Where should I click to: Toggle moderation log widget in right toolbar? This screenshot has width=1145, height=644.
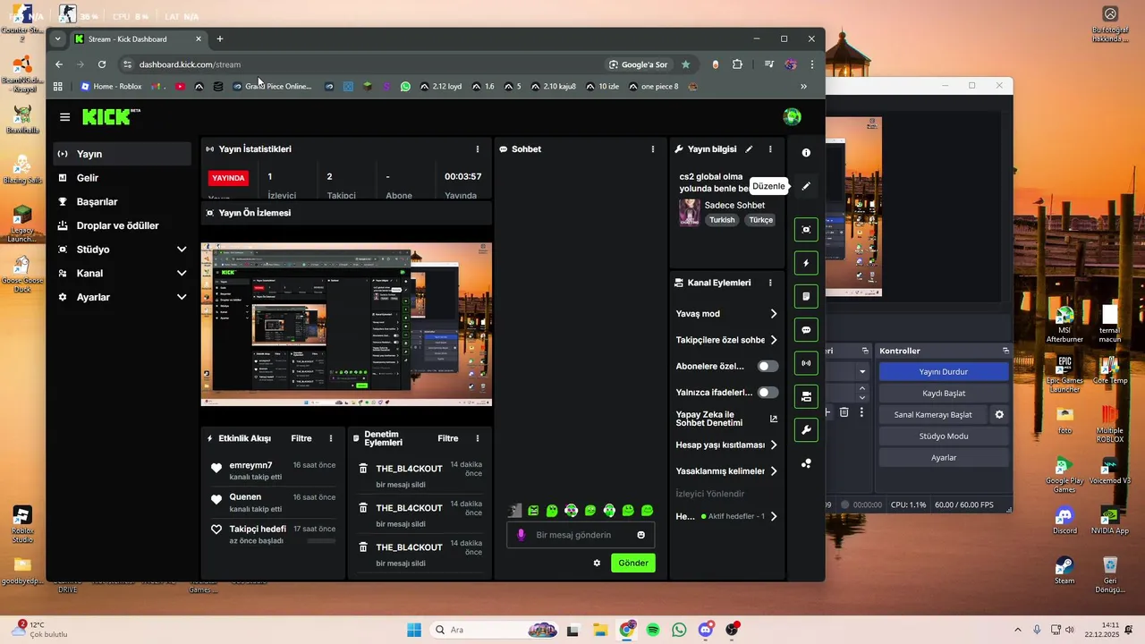coord(806,296)
